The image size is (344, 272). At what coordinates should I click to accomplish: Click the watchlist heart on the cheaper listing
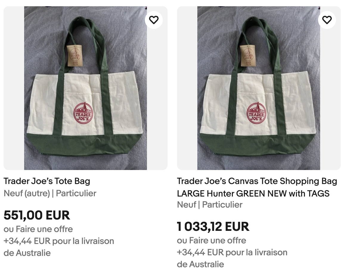coord(154,20)
